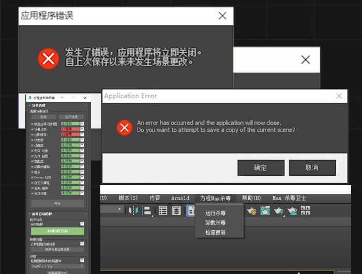
Task: Open the 脚本(S) menu
Action: pyautogui.click(x=128, y=198)
